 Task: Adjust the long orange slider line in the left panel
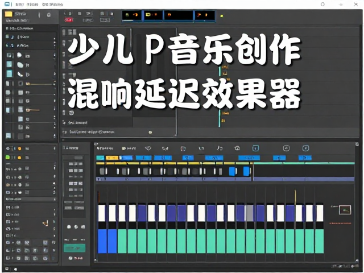click(x=39, y=84)
